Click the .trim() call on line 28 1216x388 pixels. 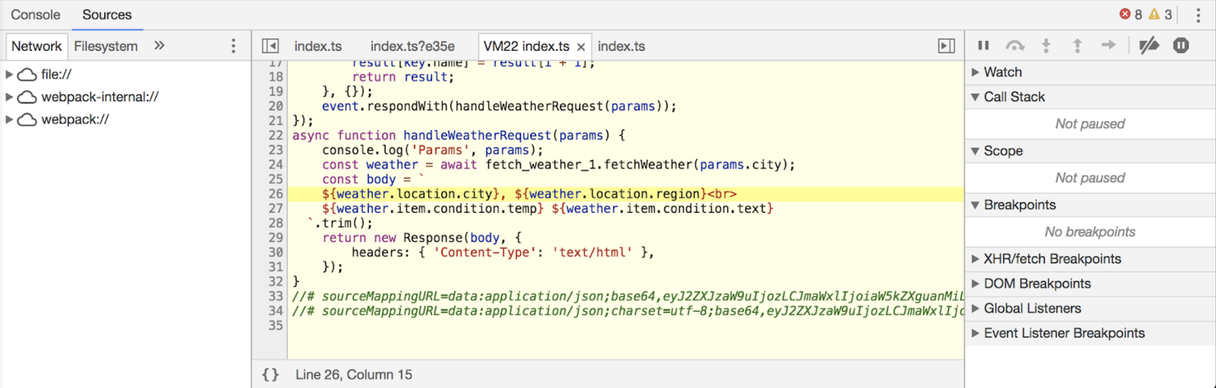tap(343, 223)
